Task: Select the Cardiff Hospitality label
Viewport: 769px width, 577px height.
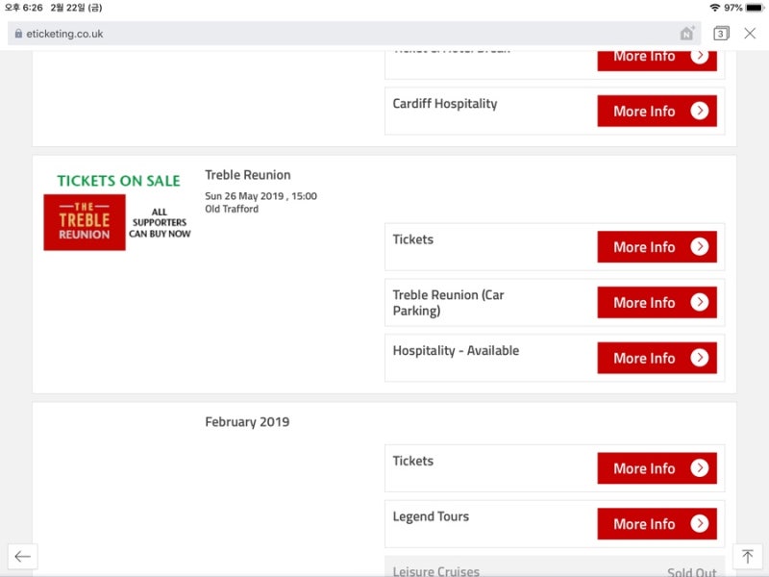Action: (445, 104)
